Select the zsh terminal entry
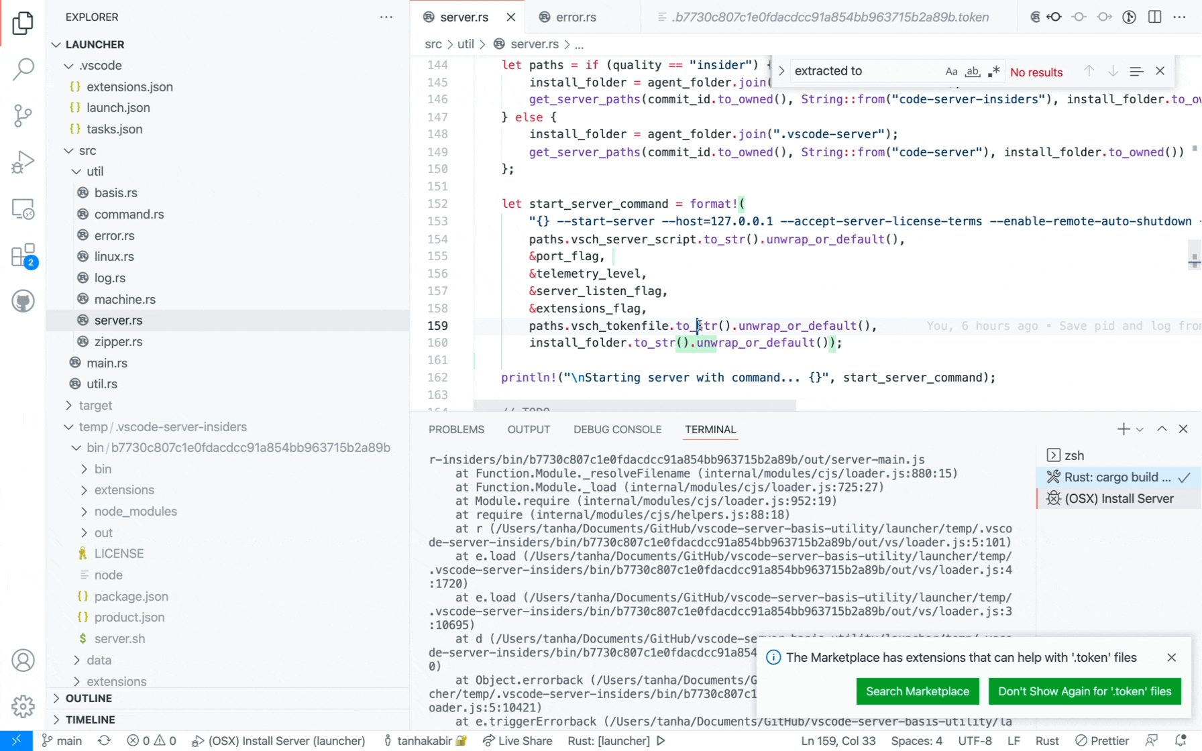 1117,455
